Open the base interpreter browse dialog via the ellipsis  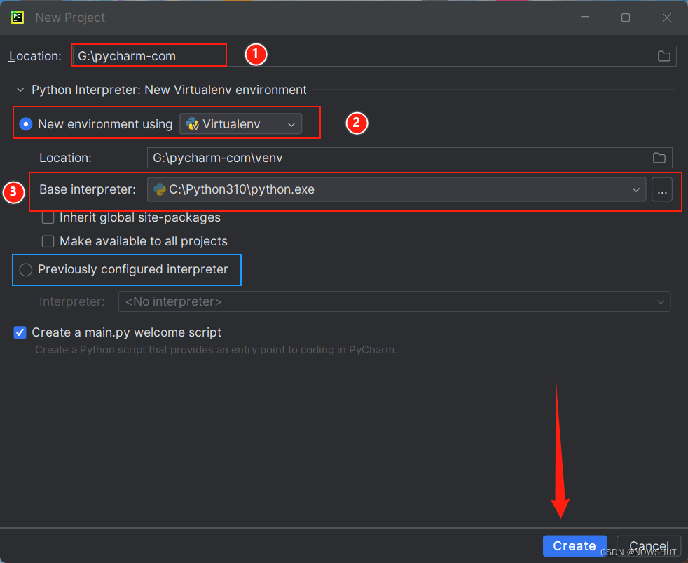[x=661, y=190]
